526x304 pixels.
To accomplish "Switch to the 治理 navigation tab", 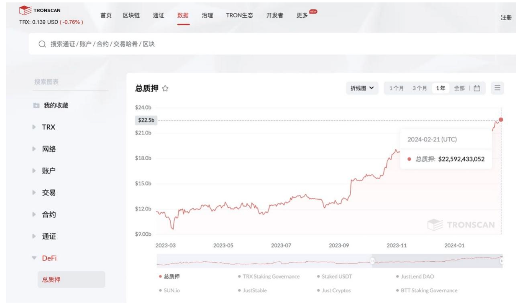I will point(207,15).
